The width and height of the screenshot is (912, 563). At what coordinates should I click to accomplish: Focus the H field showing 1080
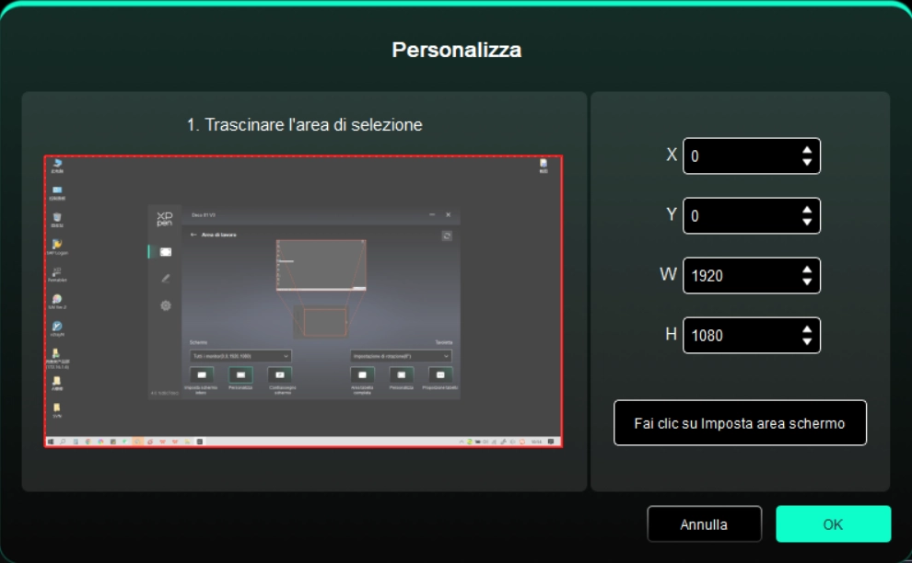tap(739, 336)
